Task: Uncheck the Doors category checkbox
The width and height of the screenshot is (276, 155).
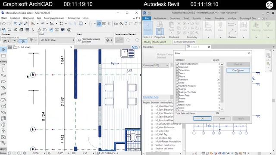Action: tap(177, 74)
